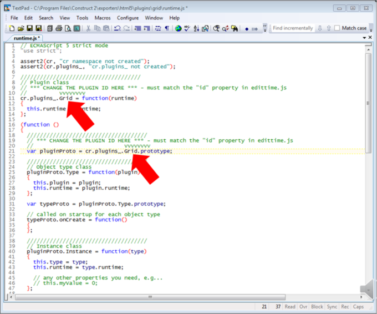The height and width of the screenshot is (314, 377).
Task: Click horizontal scrollbar left arrow
Action: [11, 297]
